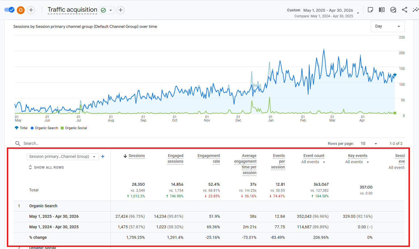Expand the Session primary Channel Group dropdown

point(63,156)
